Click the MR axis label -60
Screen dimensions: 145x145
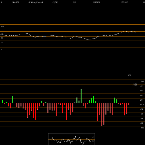[x=142, y=119]
